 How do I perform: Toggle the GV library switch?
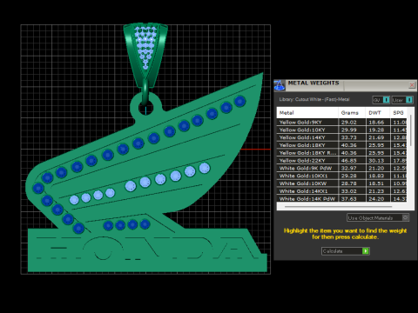pos(381,100)
